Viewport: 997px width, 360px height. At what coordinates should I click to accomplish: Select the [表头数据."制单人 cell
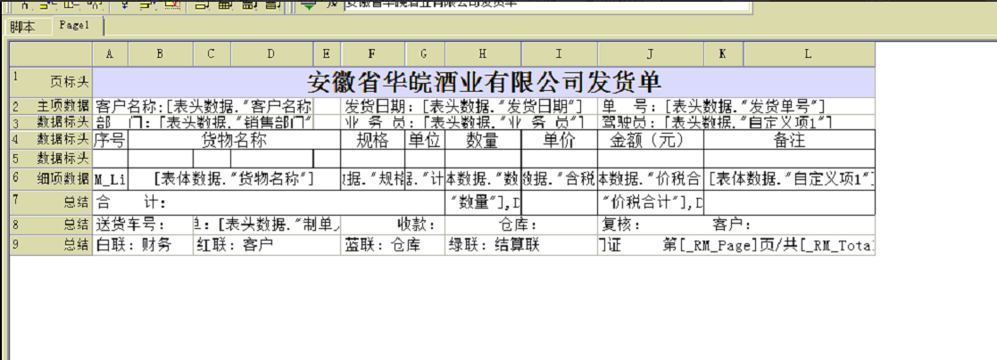pos(266,225)
